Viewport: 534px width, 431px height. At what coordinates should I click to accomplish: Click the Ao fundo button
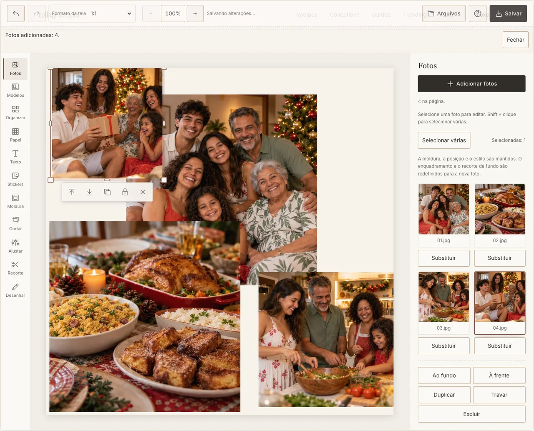click(x=444, y=376)
